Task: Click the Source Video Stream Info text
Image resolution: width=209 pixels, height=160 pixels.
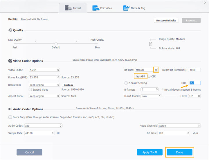Action: pos(105,60)
